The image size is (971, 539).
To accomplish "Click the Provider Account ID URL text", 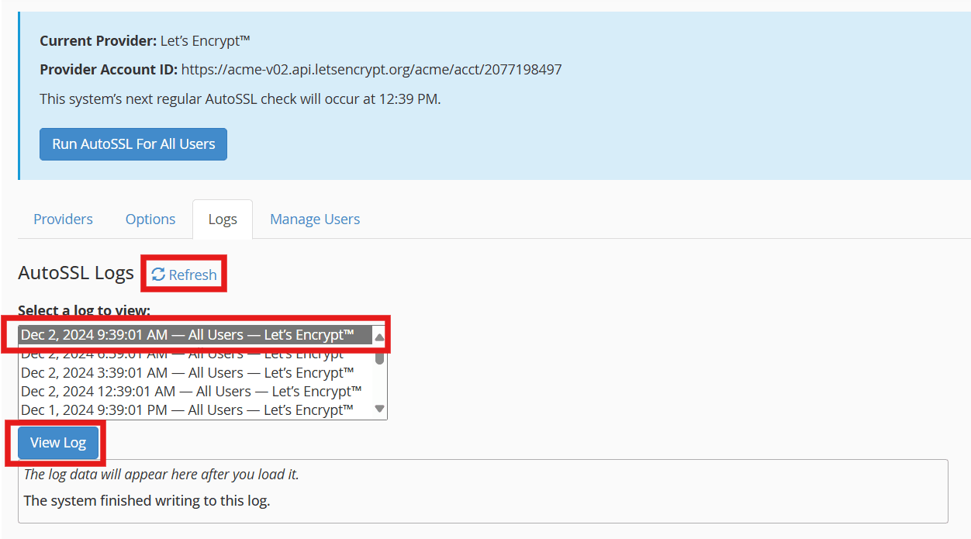I will (371, 70).
